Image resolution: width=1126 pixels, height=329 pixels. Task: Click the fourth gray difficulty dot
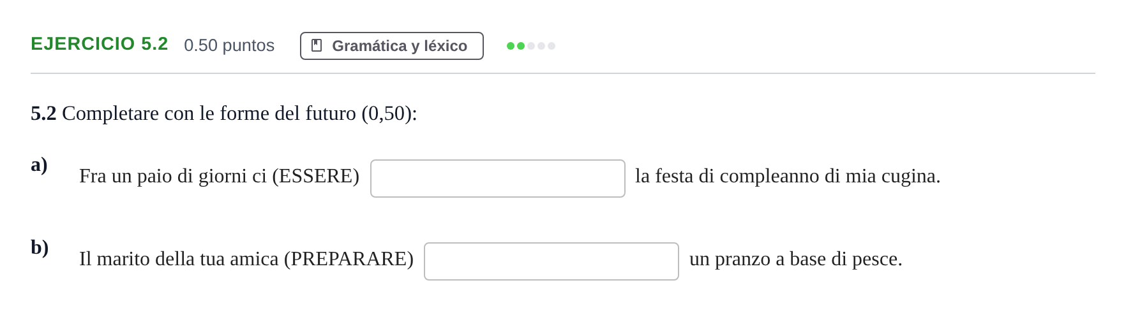pyautogui.click(x=541, y=46)
